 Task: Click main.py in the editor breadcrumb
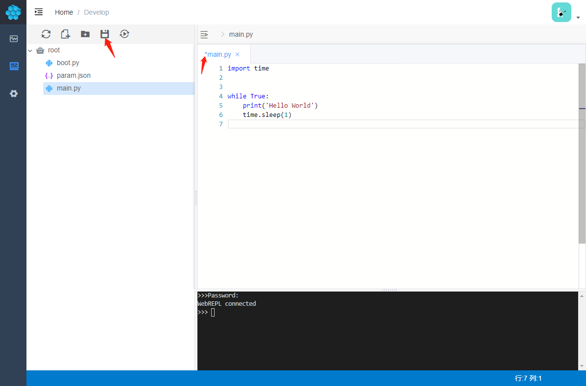click(241, 34)
